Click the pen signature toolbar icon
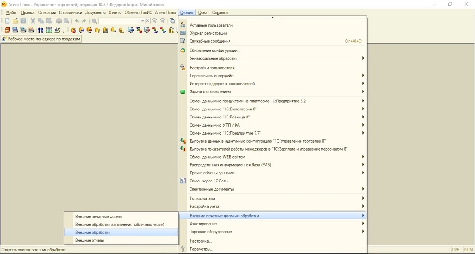The width and height of the screenshot is (475, 254). click(57, 30)
